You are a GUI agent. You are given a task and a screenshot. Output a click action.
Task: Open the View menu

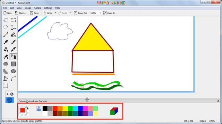pos(19,8)
